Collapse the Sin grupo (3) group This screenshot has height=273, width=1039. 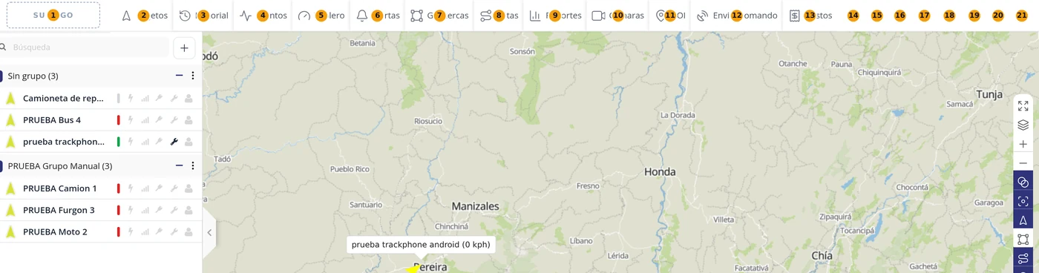click(179, 76)
